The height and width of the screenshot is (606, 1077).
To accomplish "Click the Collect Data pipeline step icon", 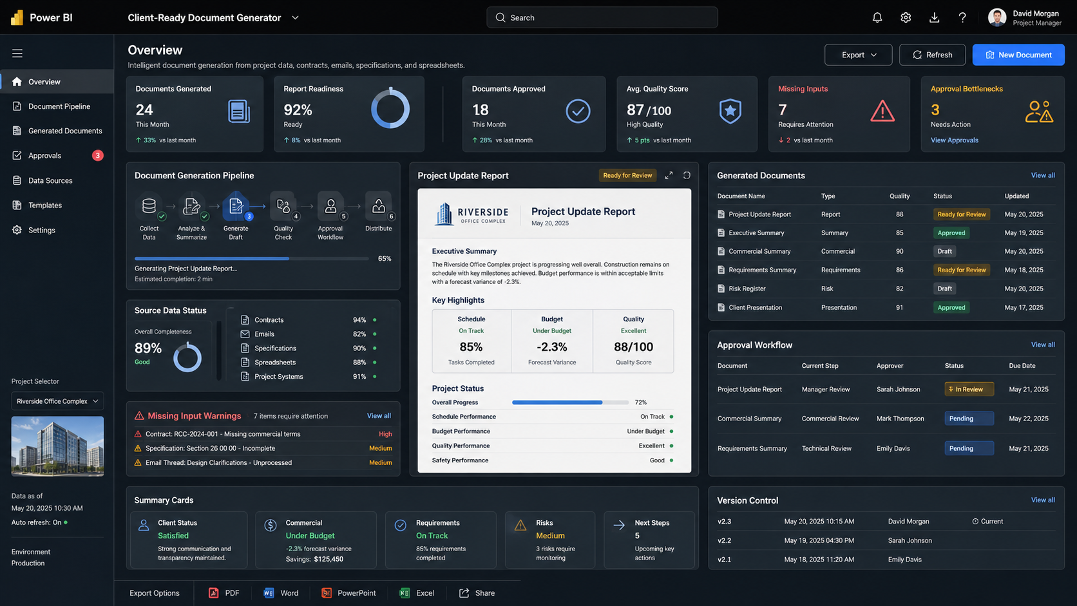I will pos(149,206).
